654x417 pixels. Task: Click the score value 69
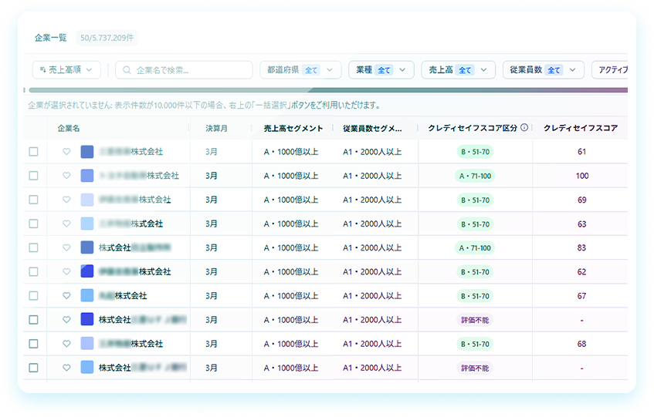click(582, 200)
